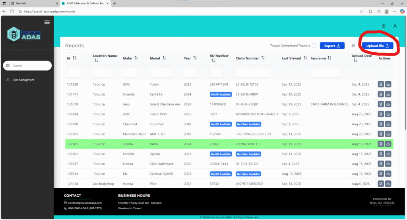View report for Jeep Grand Cherokee 4xe
This screenshot has width=407, height=220.
click(x=381, y=104)
